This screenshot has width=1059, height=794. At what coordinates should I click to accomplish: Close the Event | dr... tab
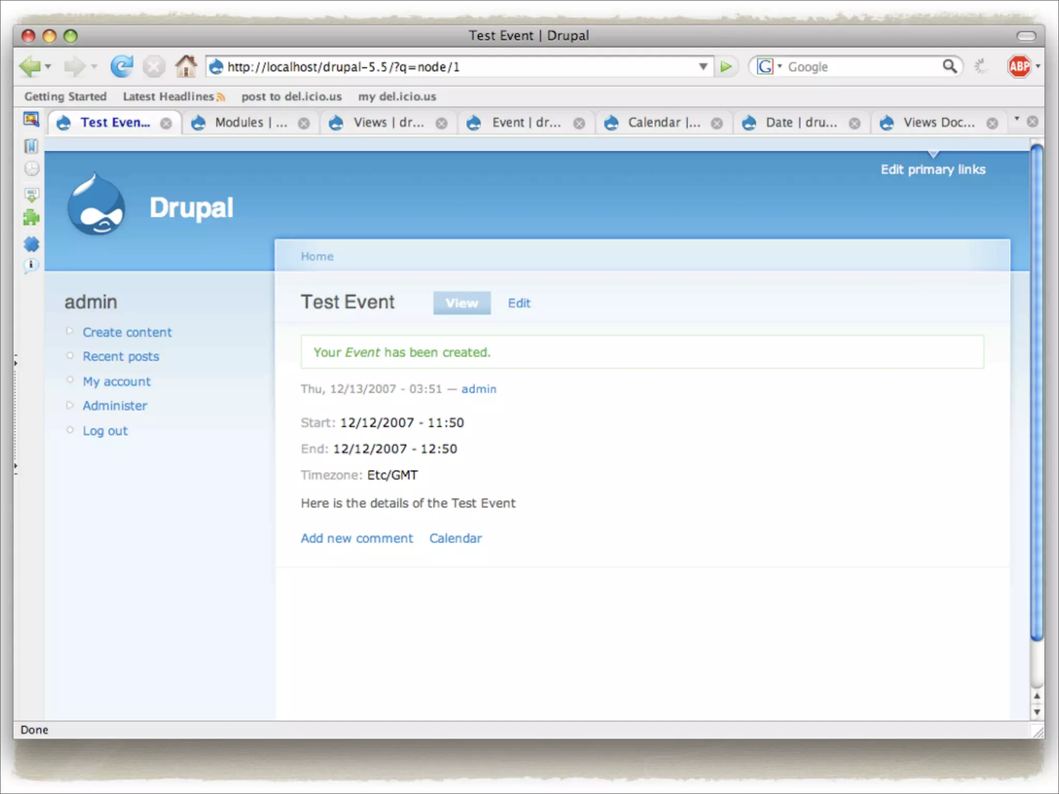click(579, 124)
